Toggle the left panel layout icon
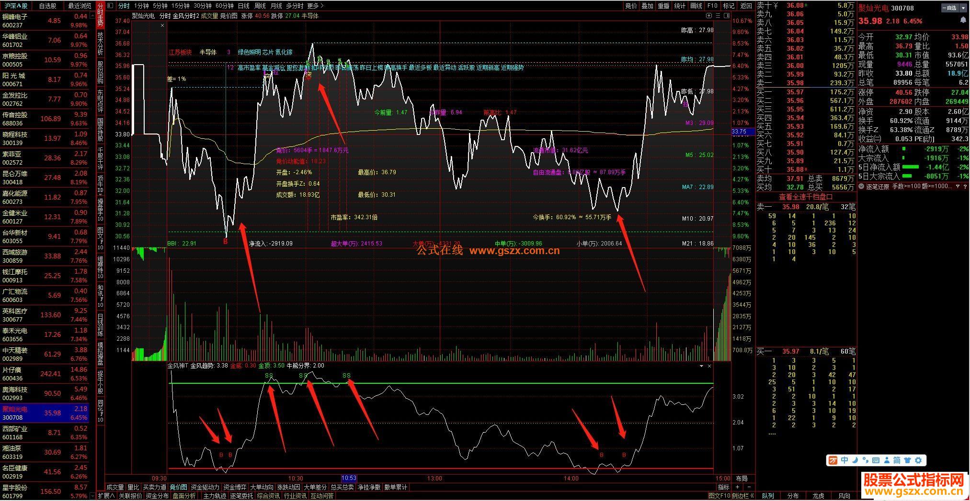Image resolution: width=970 pixels, height=501 pixels. point(110,6)
